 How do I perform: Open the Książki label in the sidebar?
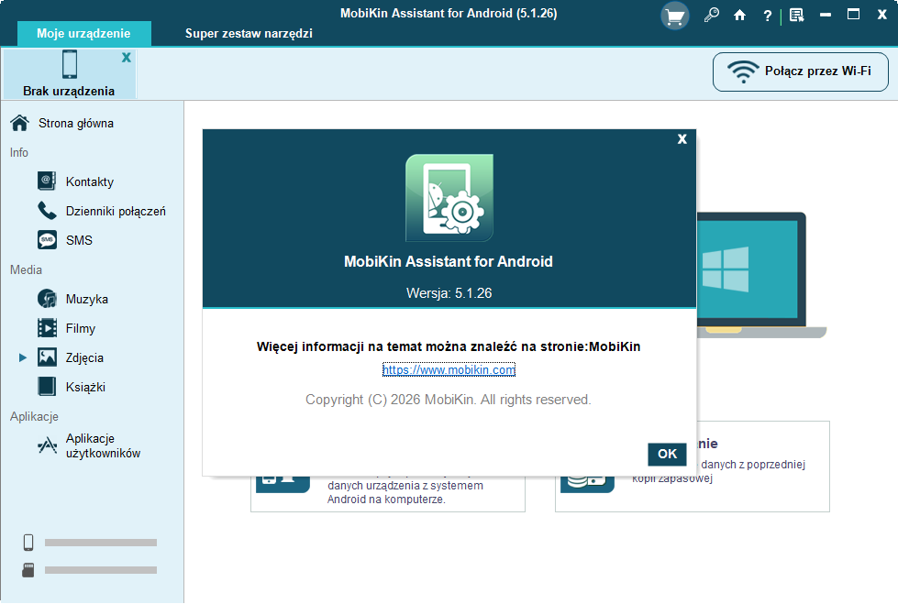[x=86, y=387]
